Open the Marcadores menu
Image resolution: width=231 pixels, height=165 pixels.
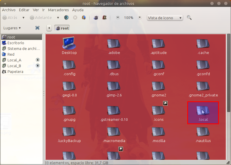click(58, 10)
